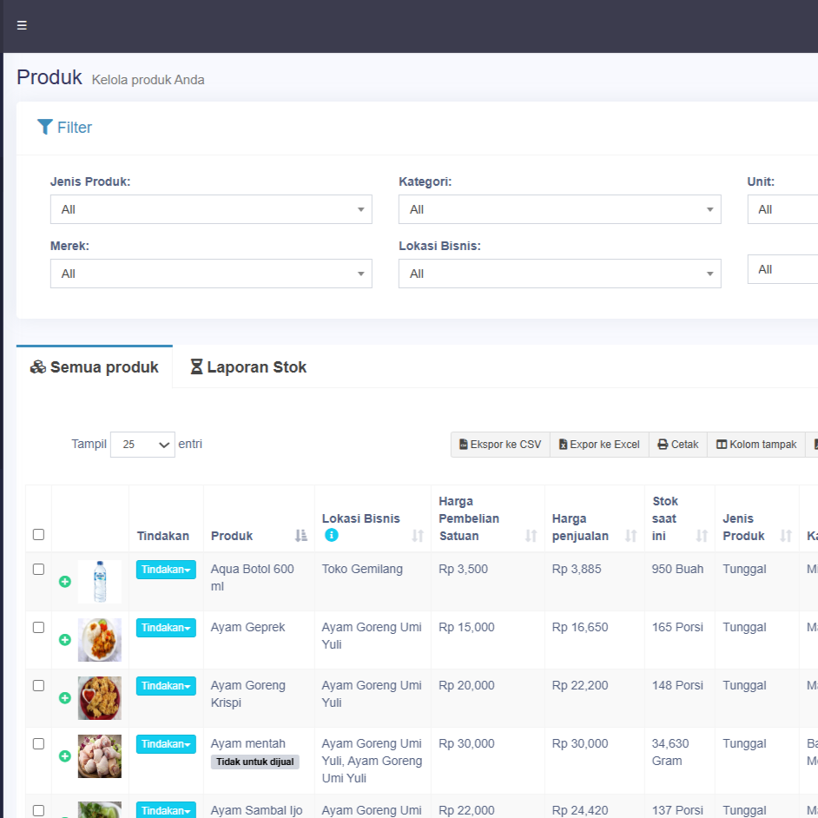
Task: Select the Semua produk tab
Action: (x=95, y=367)
